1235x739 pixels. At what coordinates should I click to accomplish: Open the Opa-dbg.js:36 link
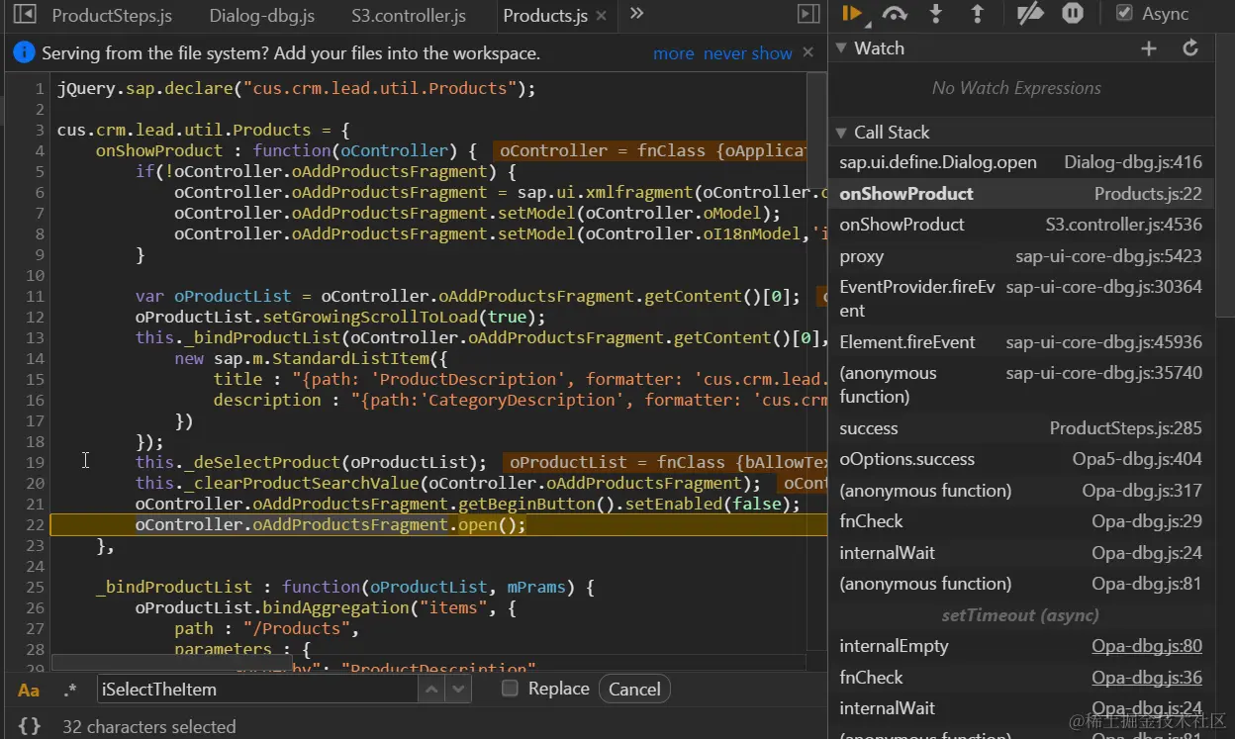1147,678
